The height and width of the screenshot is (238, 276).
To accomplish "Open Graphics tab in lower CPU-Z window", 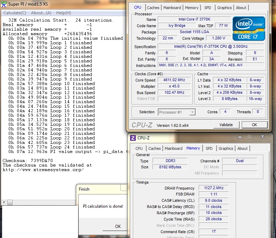I will point(226,148).
